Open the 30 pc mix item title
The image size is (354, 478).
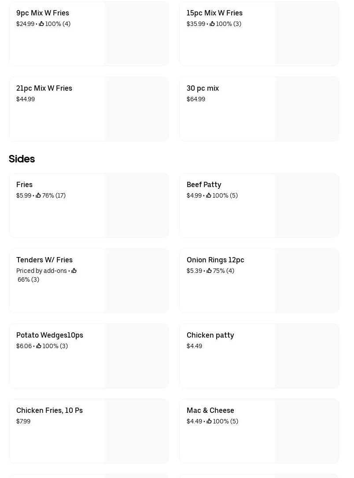click(203, 88)
